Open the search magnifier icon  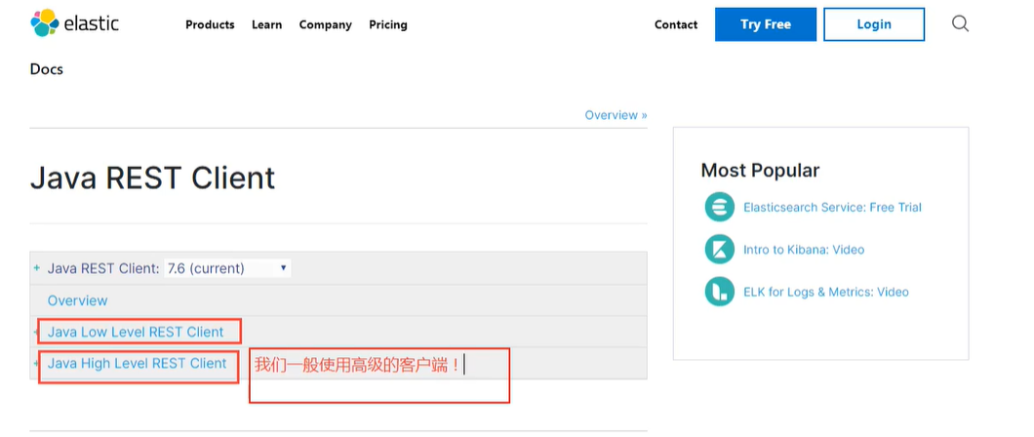[x=960, y=24]
